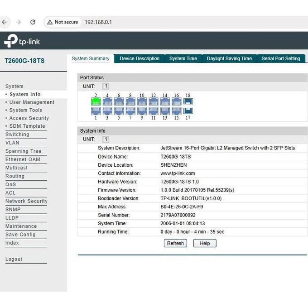
Task: Expand the QoS menu
Action: (x=10, y=184)
